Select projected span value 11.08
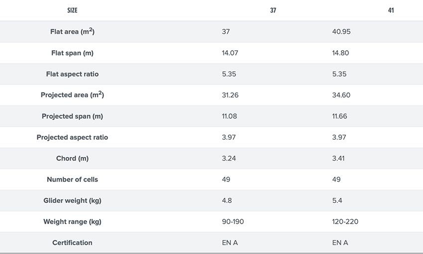Viewport: 423px width, 254px height. (229, 116)
